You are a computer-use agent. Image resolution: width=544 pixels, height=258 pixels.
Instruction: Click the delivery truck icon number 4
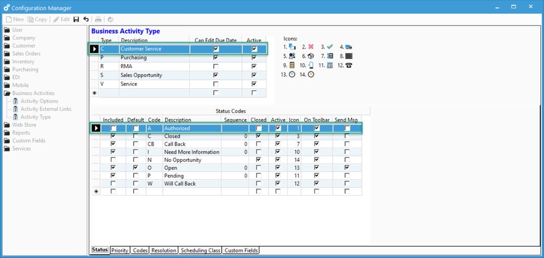pyautogui.click(x=349, y=47)
